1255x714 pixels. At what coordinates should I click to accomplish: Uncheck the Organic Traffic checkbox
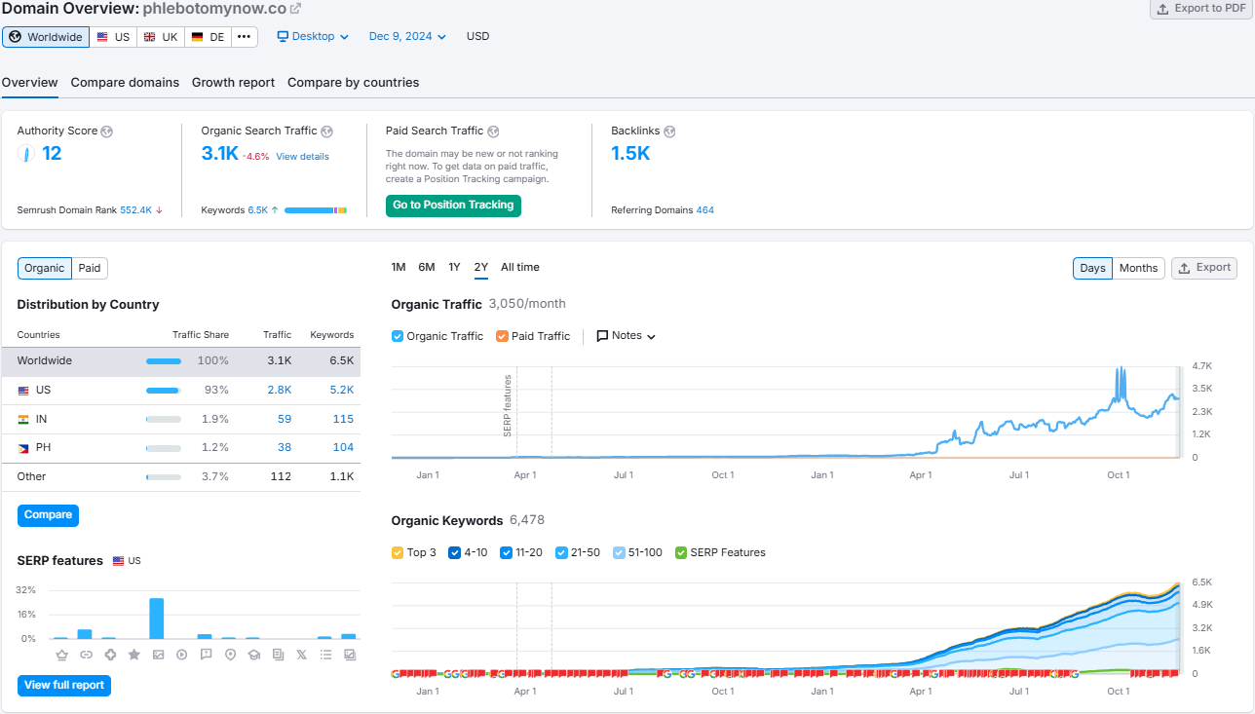[398, 336]
